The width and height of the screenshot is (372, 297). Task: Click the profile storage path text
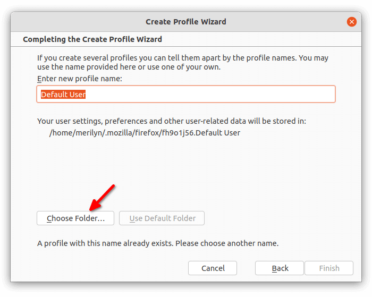point(145,133)
